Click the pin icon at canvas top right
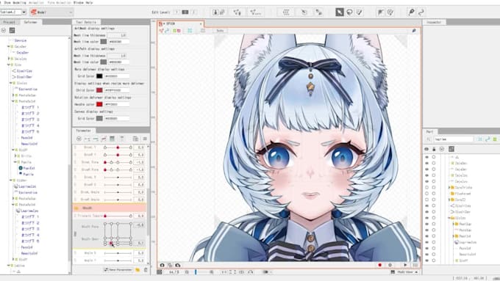 point(414,31)
